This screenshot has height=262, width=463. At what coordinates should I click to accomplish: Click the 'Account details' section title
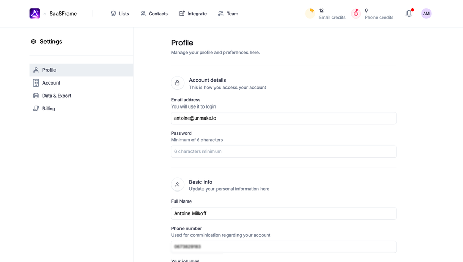[208, 80]
